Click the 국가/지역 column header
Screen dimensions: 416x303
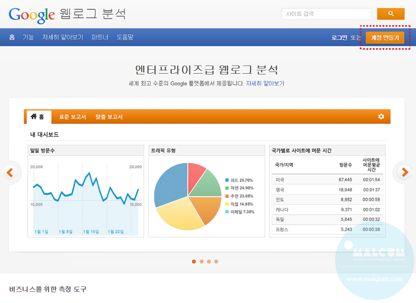pos(284,165)
